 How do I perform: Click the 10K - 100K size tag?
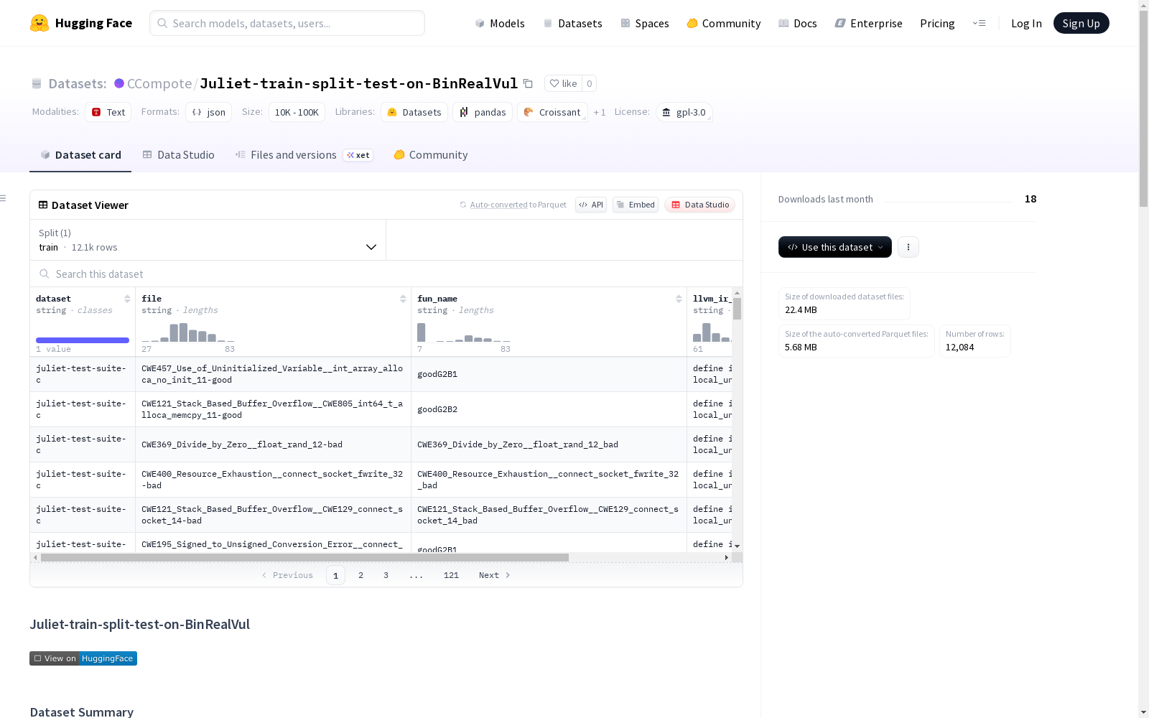(297, 112)
